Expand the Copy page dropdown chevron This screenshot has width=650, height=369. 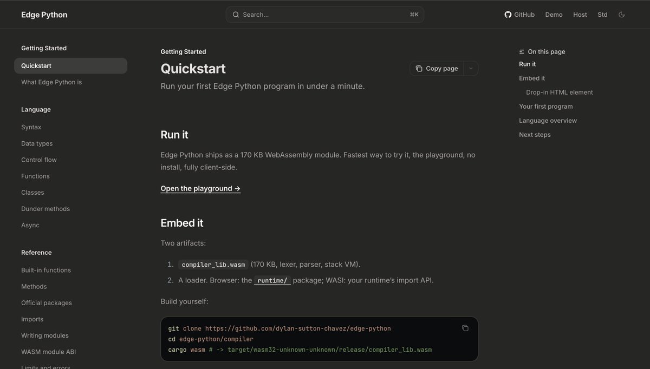click(471, 69)
